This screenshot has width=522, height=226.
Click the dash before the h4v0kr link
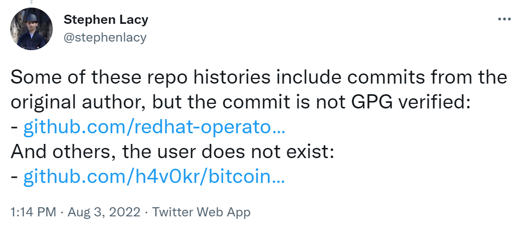[x=14, y=177]
